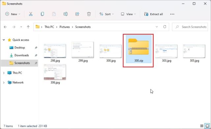
Task: Open recent locations chevron dropdown
Action: click(21, 27)
